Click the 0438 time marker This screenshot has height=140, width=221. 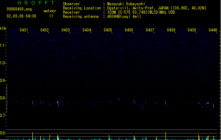point(171,30)
